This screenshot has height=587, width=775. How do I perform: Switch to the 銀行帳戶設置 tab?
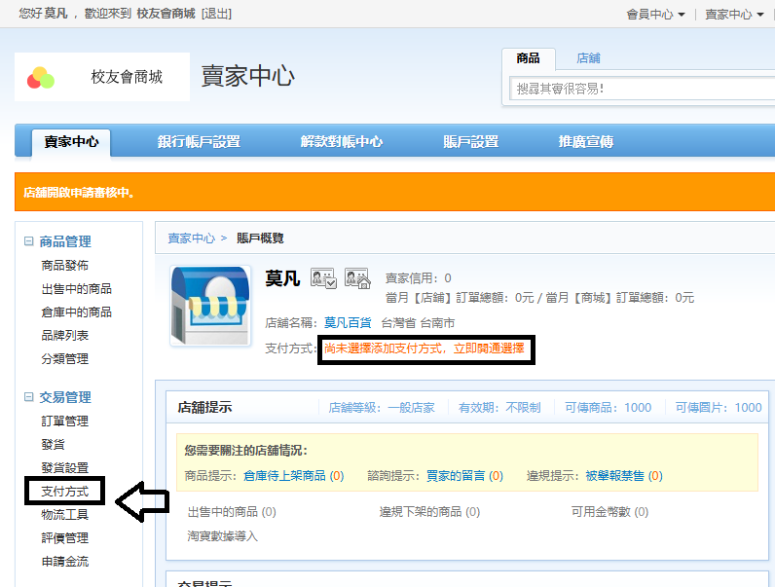click(x=199, y=142)
